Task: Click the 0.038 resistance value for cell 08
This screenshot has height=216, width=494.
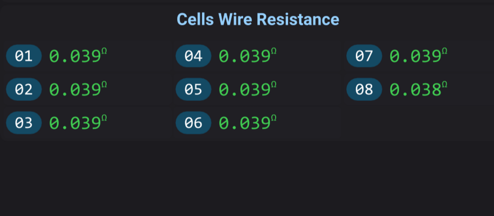Action: [415, 90]
